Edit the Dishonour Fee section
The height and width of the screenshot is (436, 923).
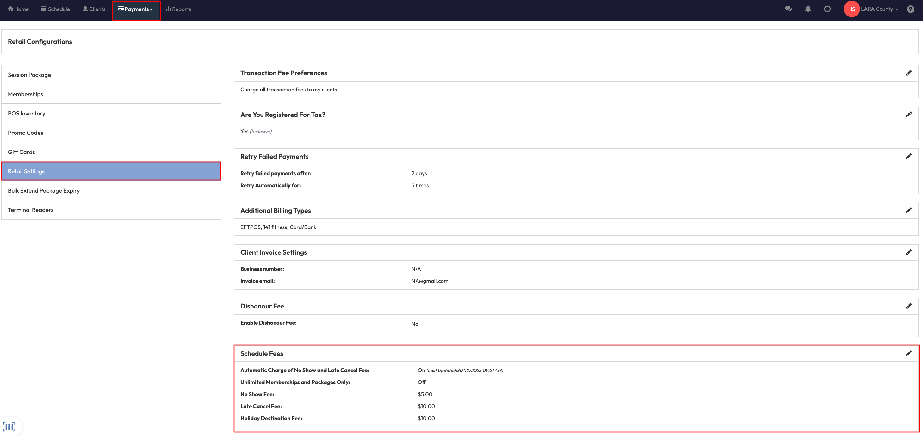909,306
